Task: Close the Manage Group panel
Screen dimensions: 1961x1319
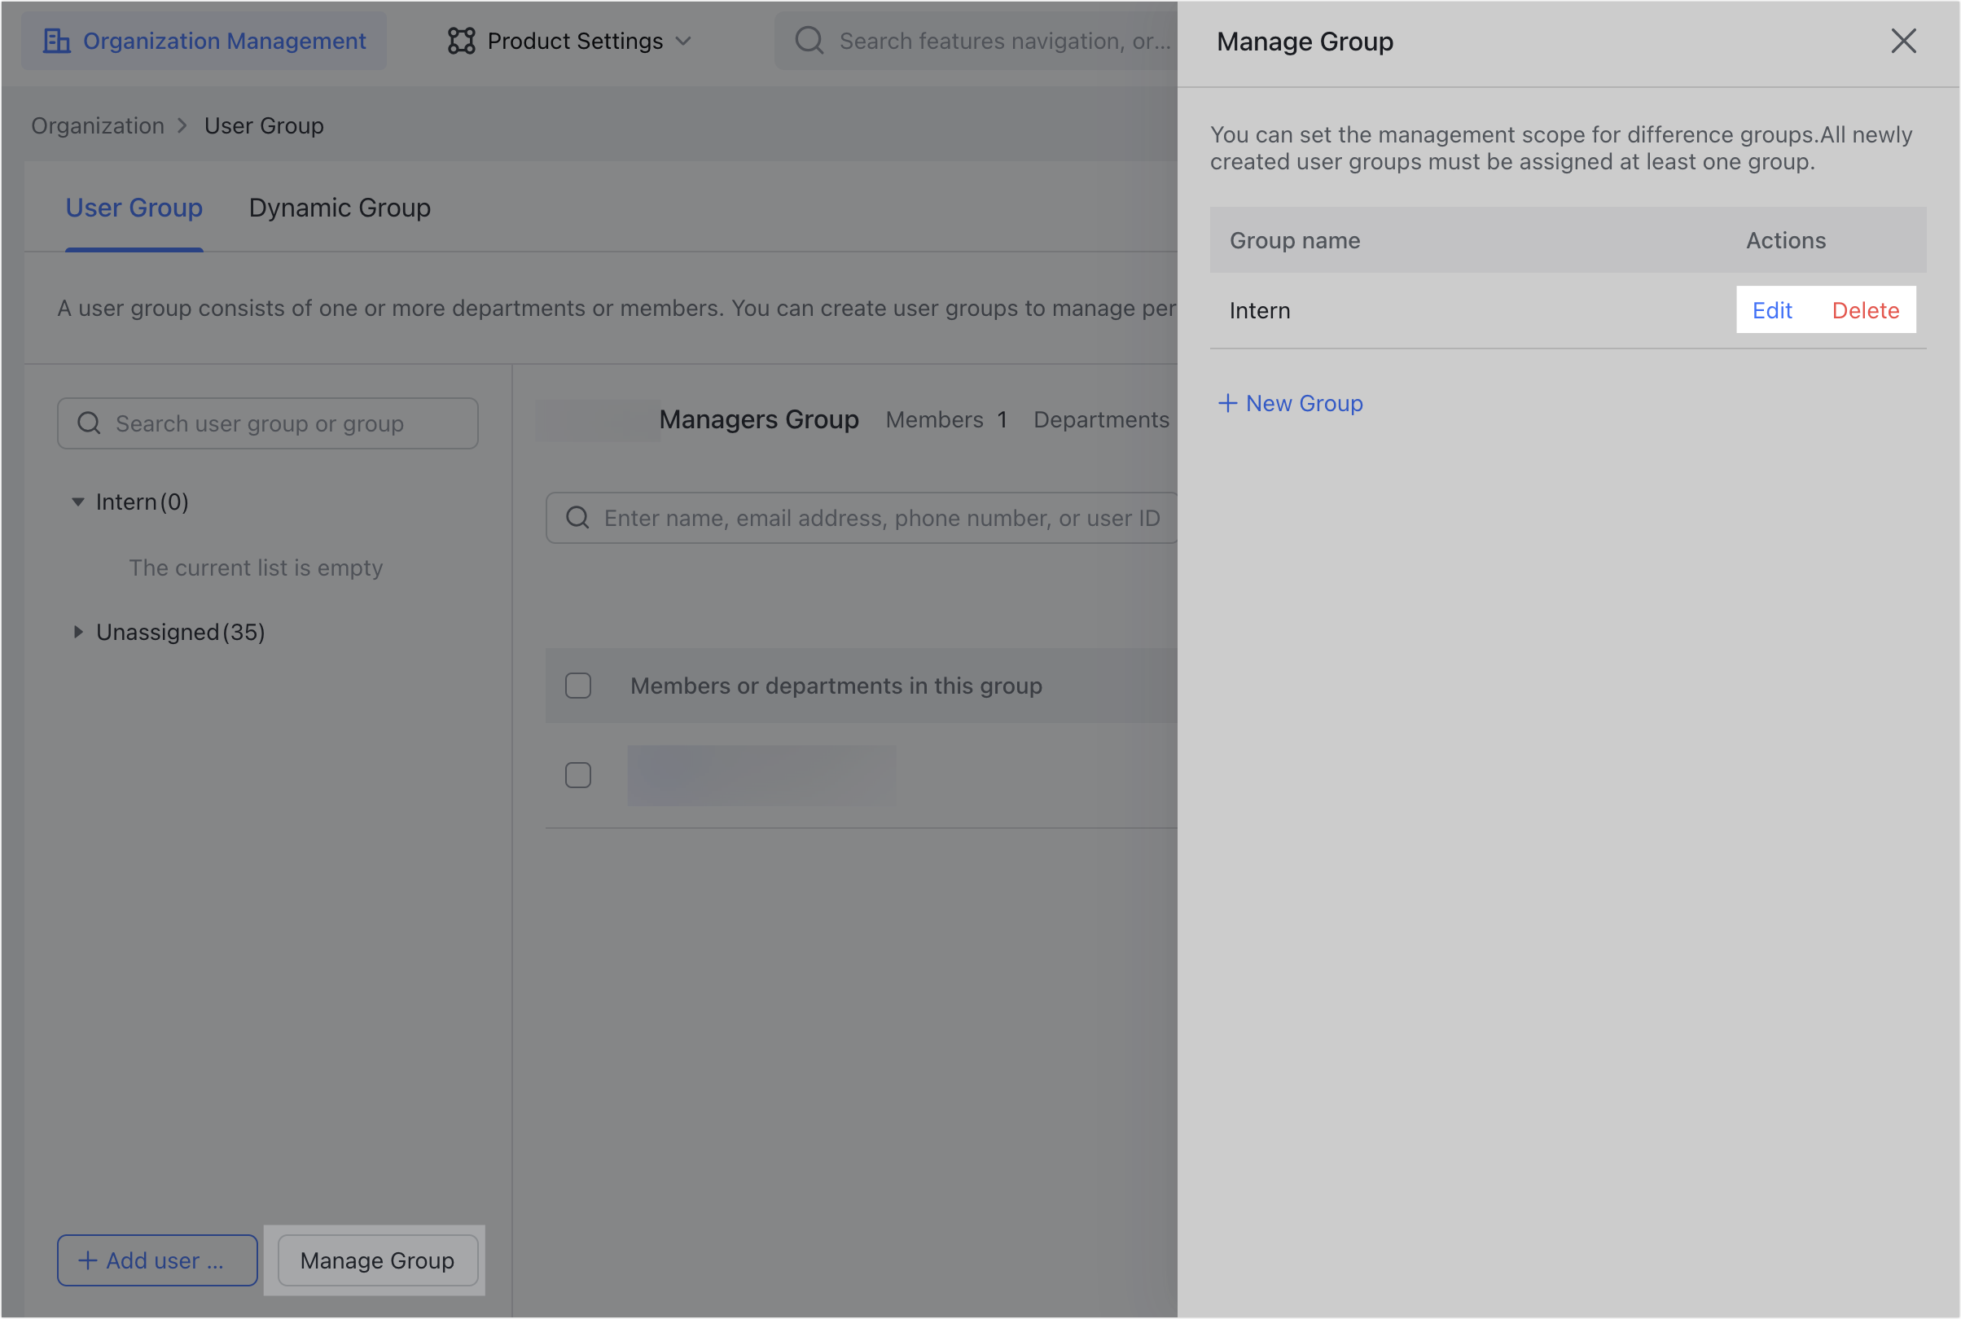Action: (x=1903, y=41)
